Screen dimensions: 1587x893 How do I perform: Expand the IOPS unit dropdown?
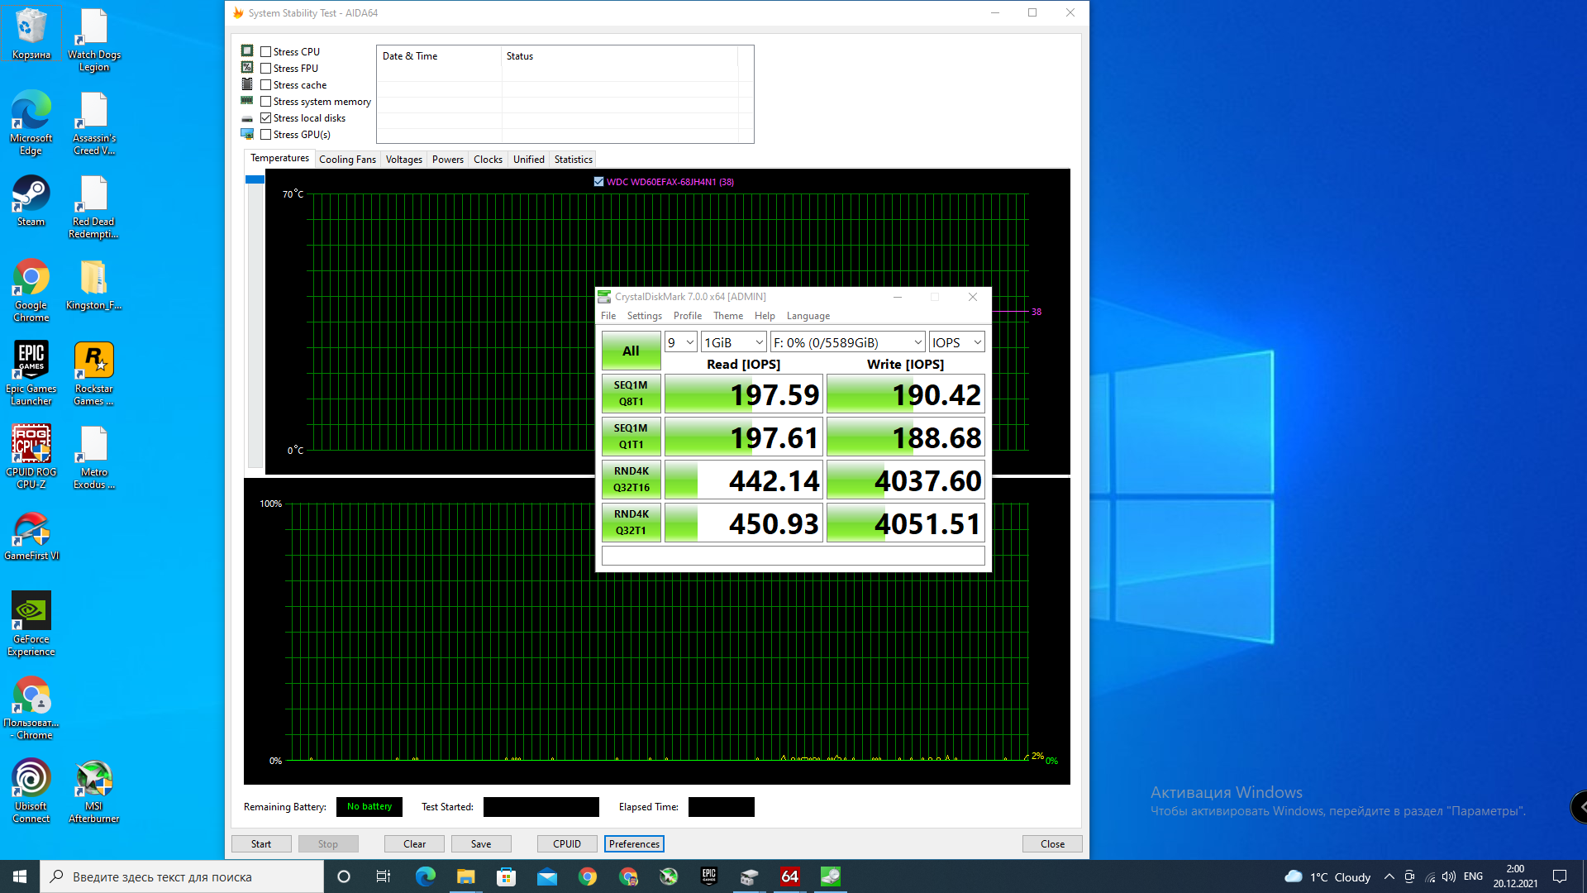[x=956, y=342]
